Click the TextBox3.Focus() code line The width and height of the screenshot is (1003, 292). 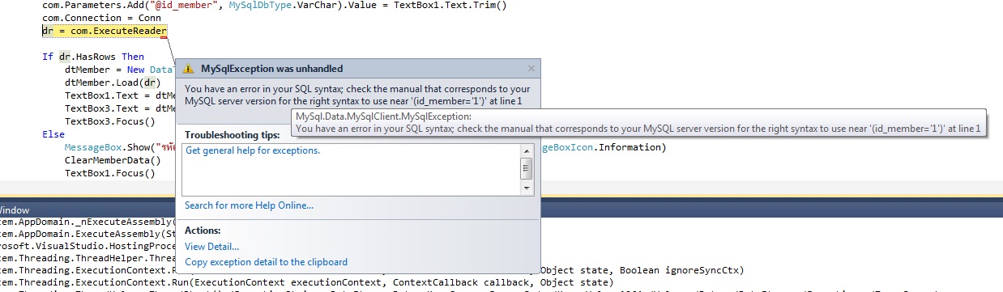click(109, 121)
